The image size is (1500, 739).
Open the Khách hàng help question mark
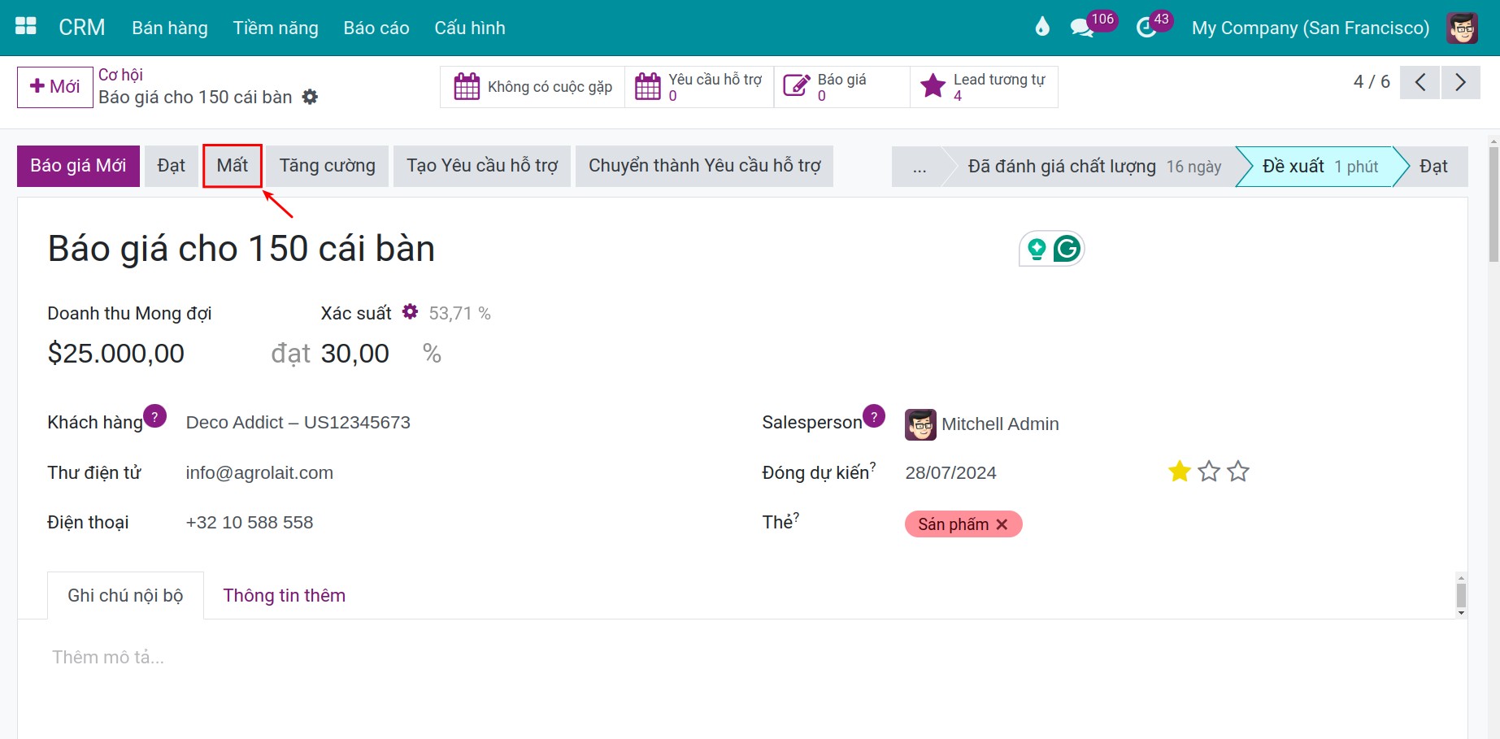pos(154,416)
